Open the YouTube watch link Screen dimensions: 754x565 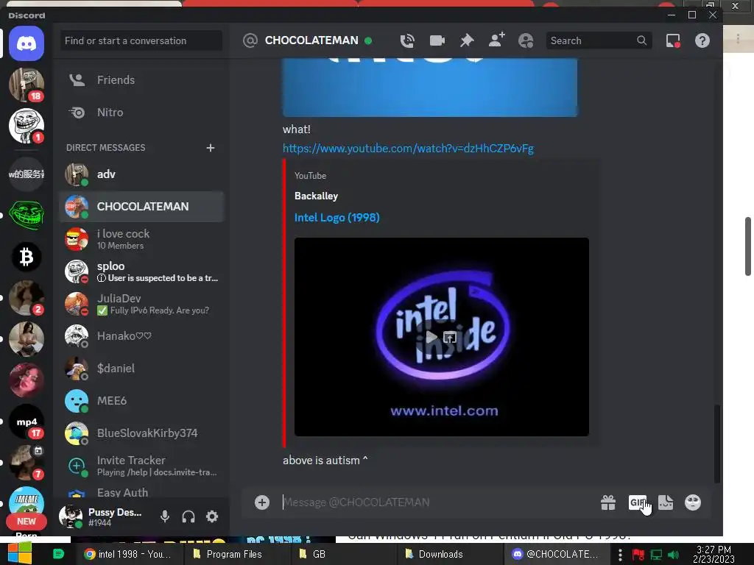coord(408,149)
